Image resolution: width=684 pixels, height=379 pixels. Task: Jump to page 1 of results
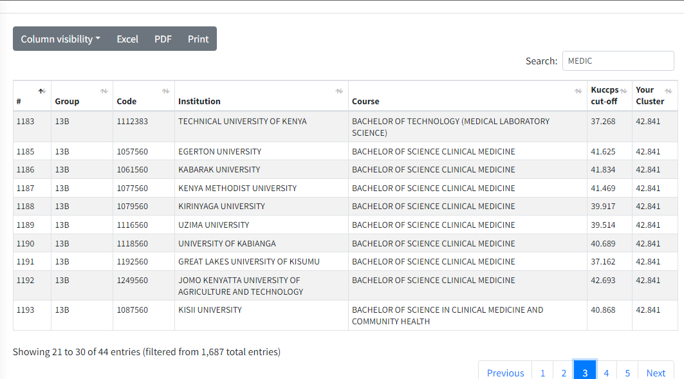click(542, 373)
